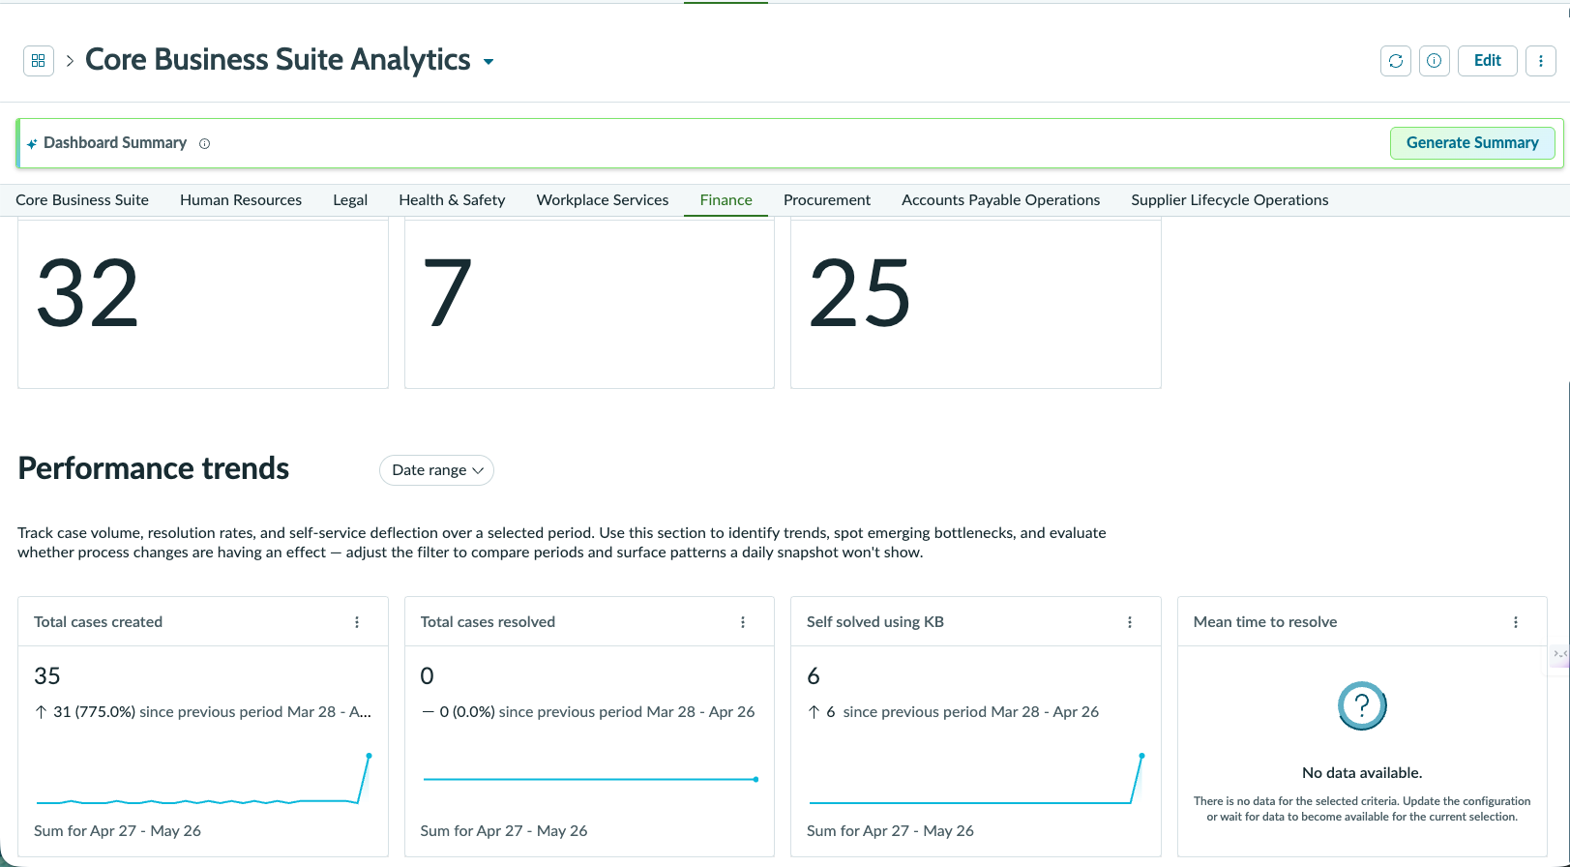Open options menu for Total cases resolved
Viewport: 1570px width, 867px height.
(x=743, y=622)
